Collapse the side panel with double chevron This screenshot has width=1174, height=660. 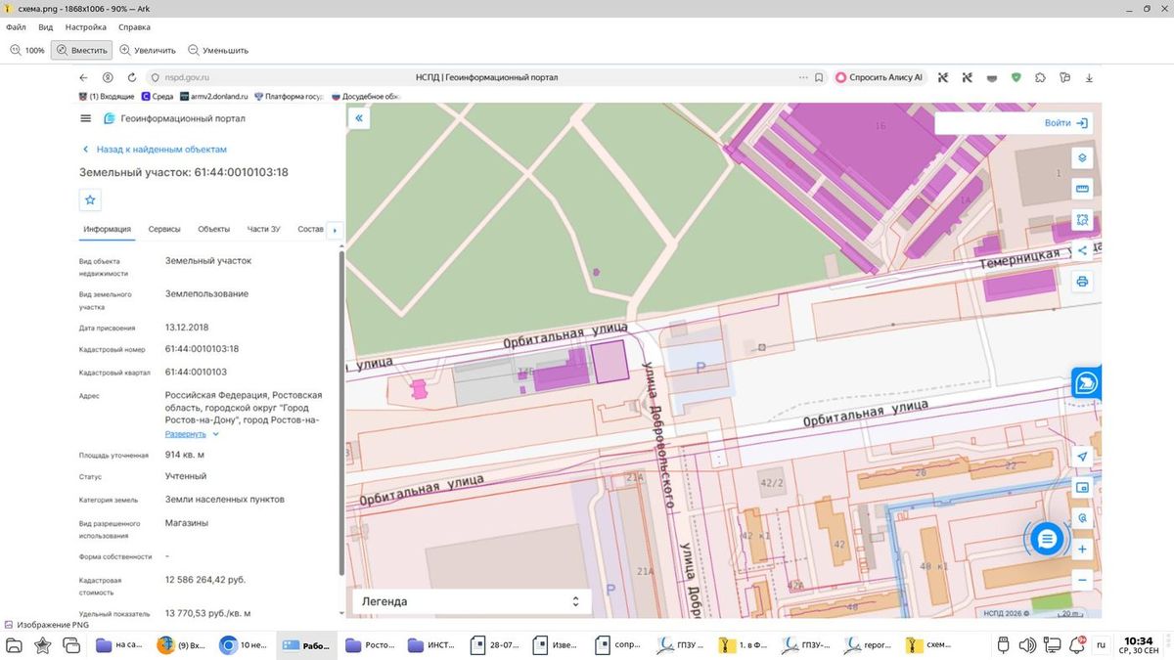pyautogui.click(x=359, y=118)
